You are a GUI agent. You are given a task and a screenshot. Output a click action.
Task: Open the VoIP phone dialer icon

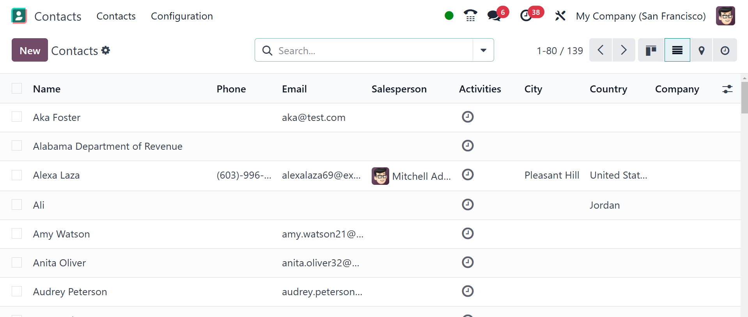pyautogui.click(x=470, y=16)
